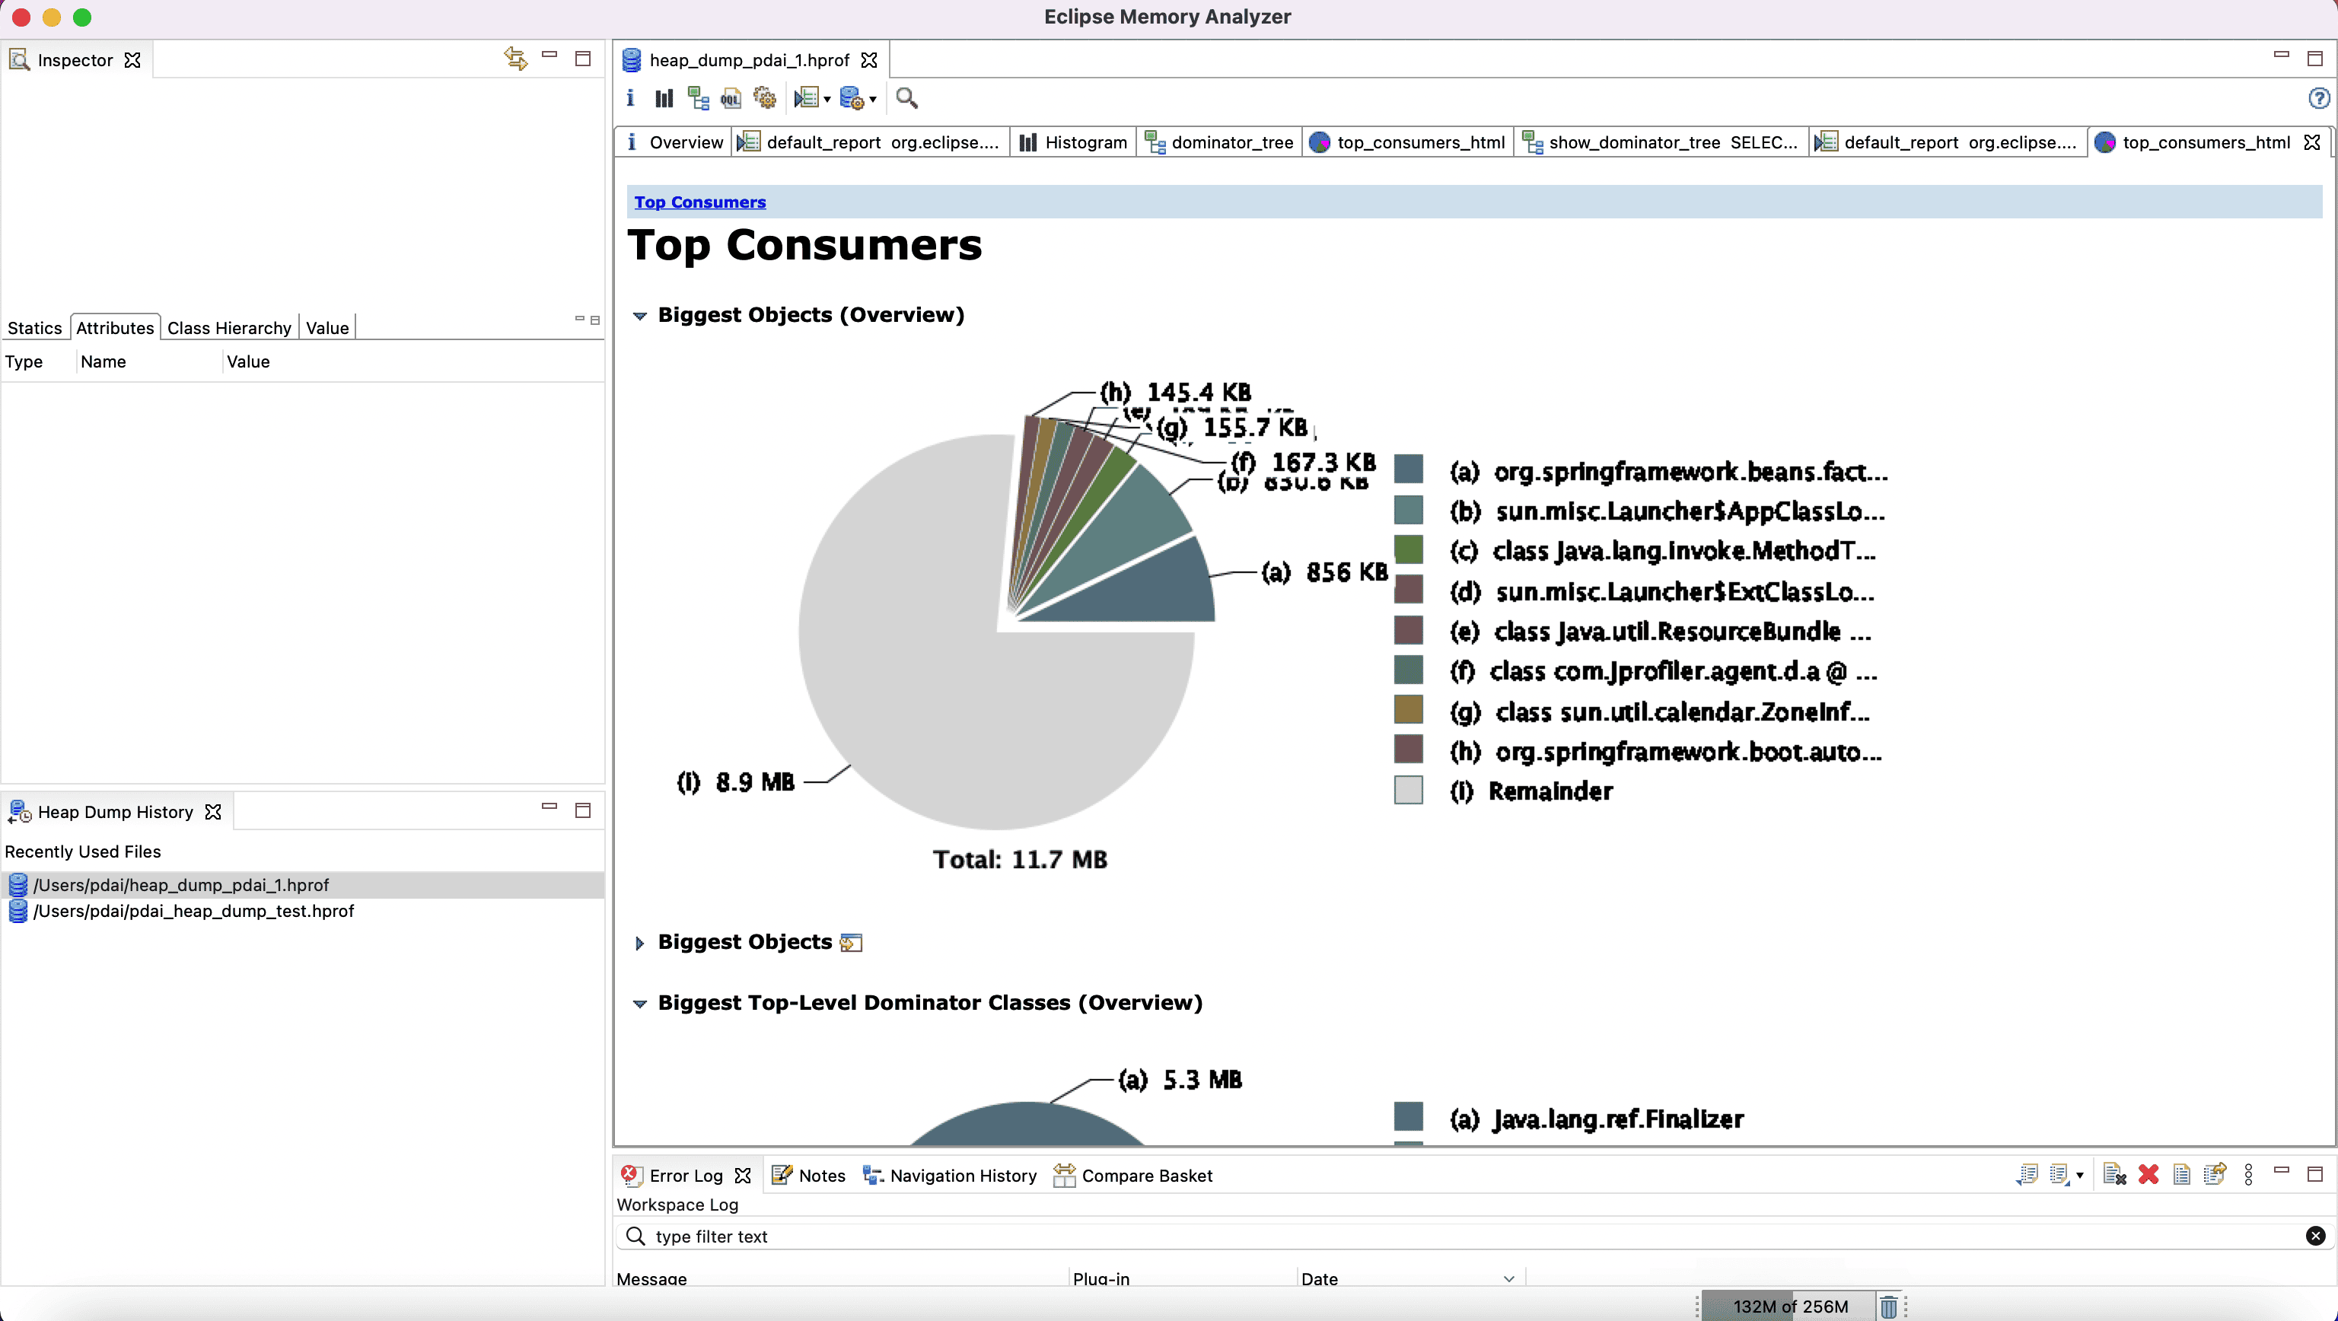Open the OQL query editor icon
The height and width of the screenshot is (1321, 2338).
(x=731, y=98)
